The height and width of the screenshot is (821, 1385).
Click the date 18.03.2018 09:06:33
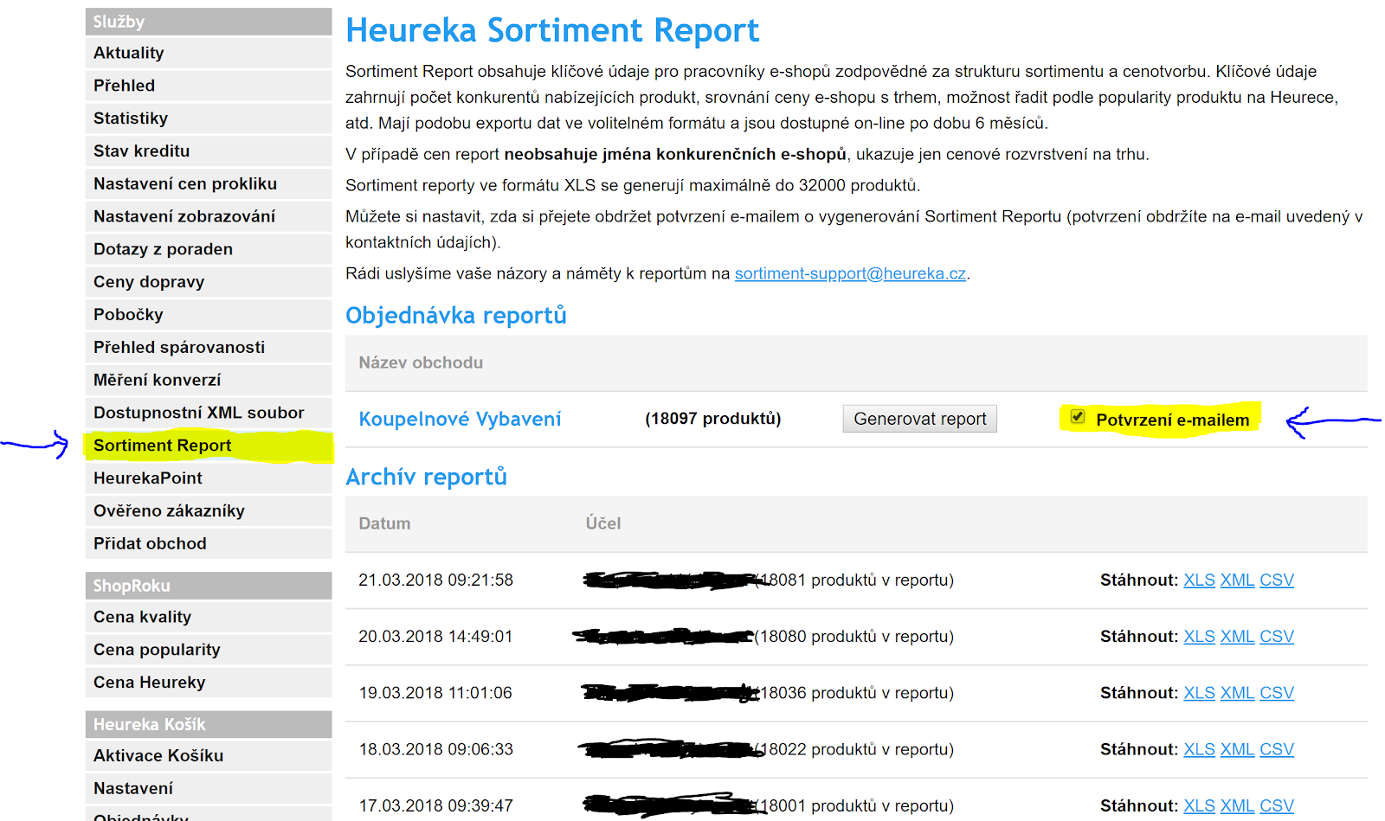[x=435, y=749]
